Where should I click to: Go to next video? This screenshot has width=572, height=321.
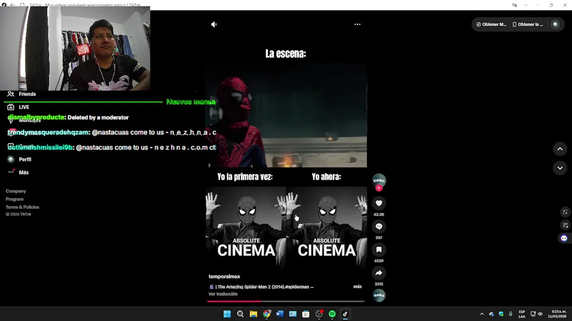(560, 168)
